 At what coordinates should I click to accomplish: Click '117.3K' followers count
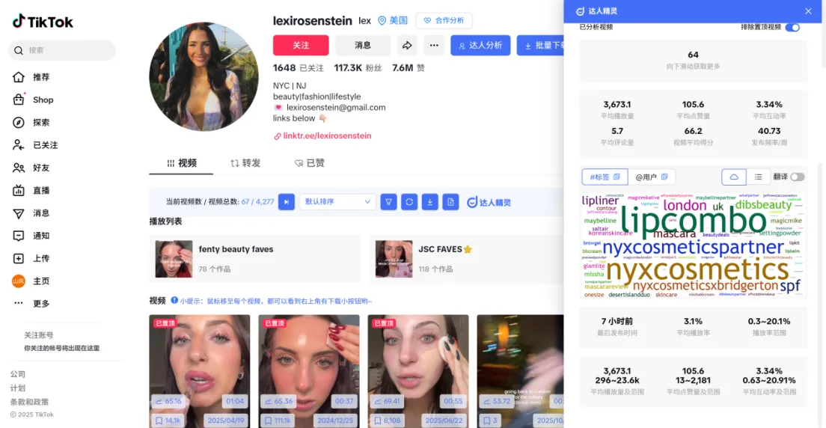pos(348,68)
